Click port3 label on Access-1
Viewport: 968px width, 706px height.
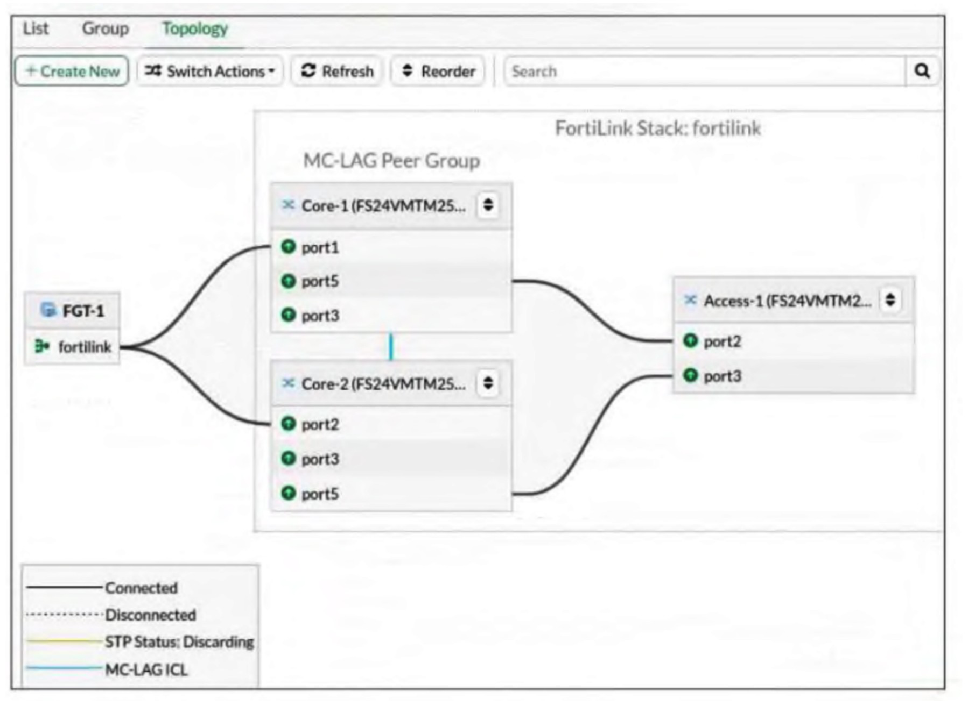coord(723,376)
